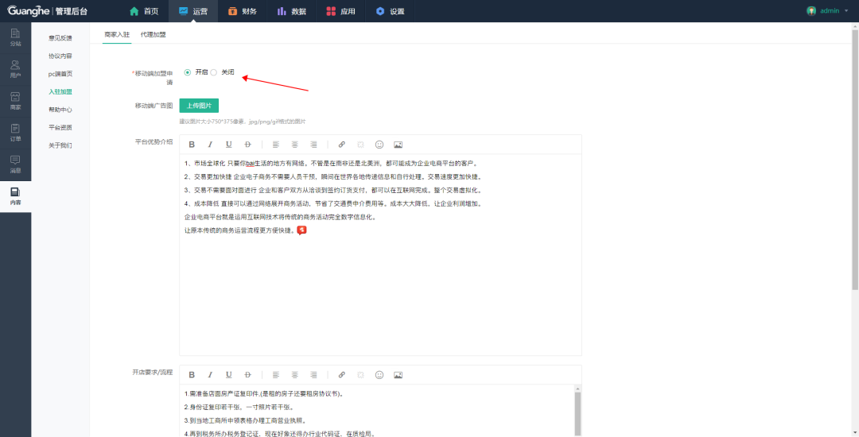This screenshot has height=437, width=859.
Task: Align right in 开店要求/流程 editor
Action: coord(313,375)
